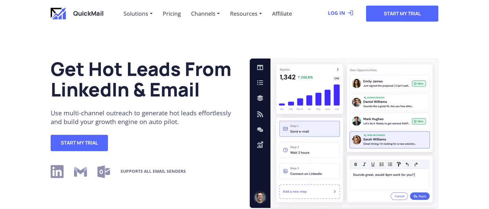489x209 pixels.
Task: Open the Replies card three-dot menu
Action: point(338,70)
